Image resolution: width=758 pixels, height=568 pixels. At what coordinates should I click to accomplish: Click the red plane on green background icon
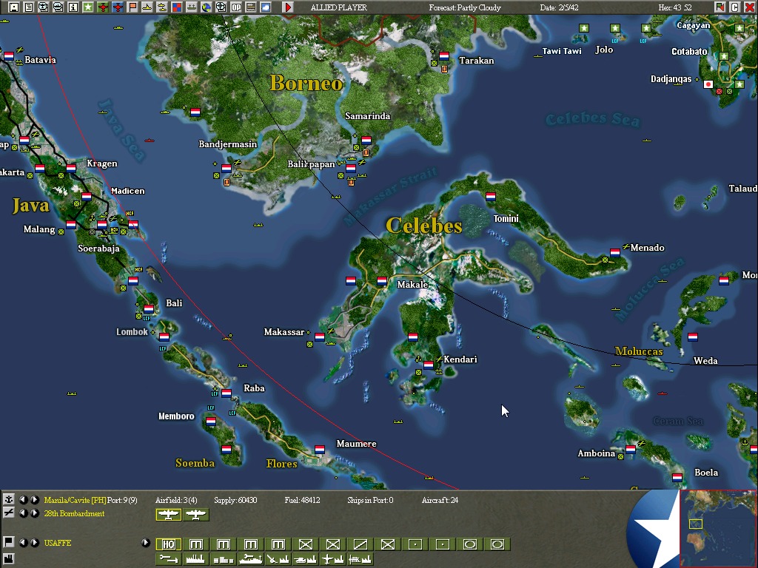coord(102,7)
